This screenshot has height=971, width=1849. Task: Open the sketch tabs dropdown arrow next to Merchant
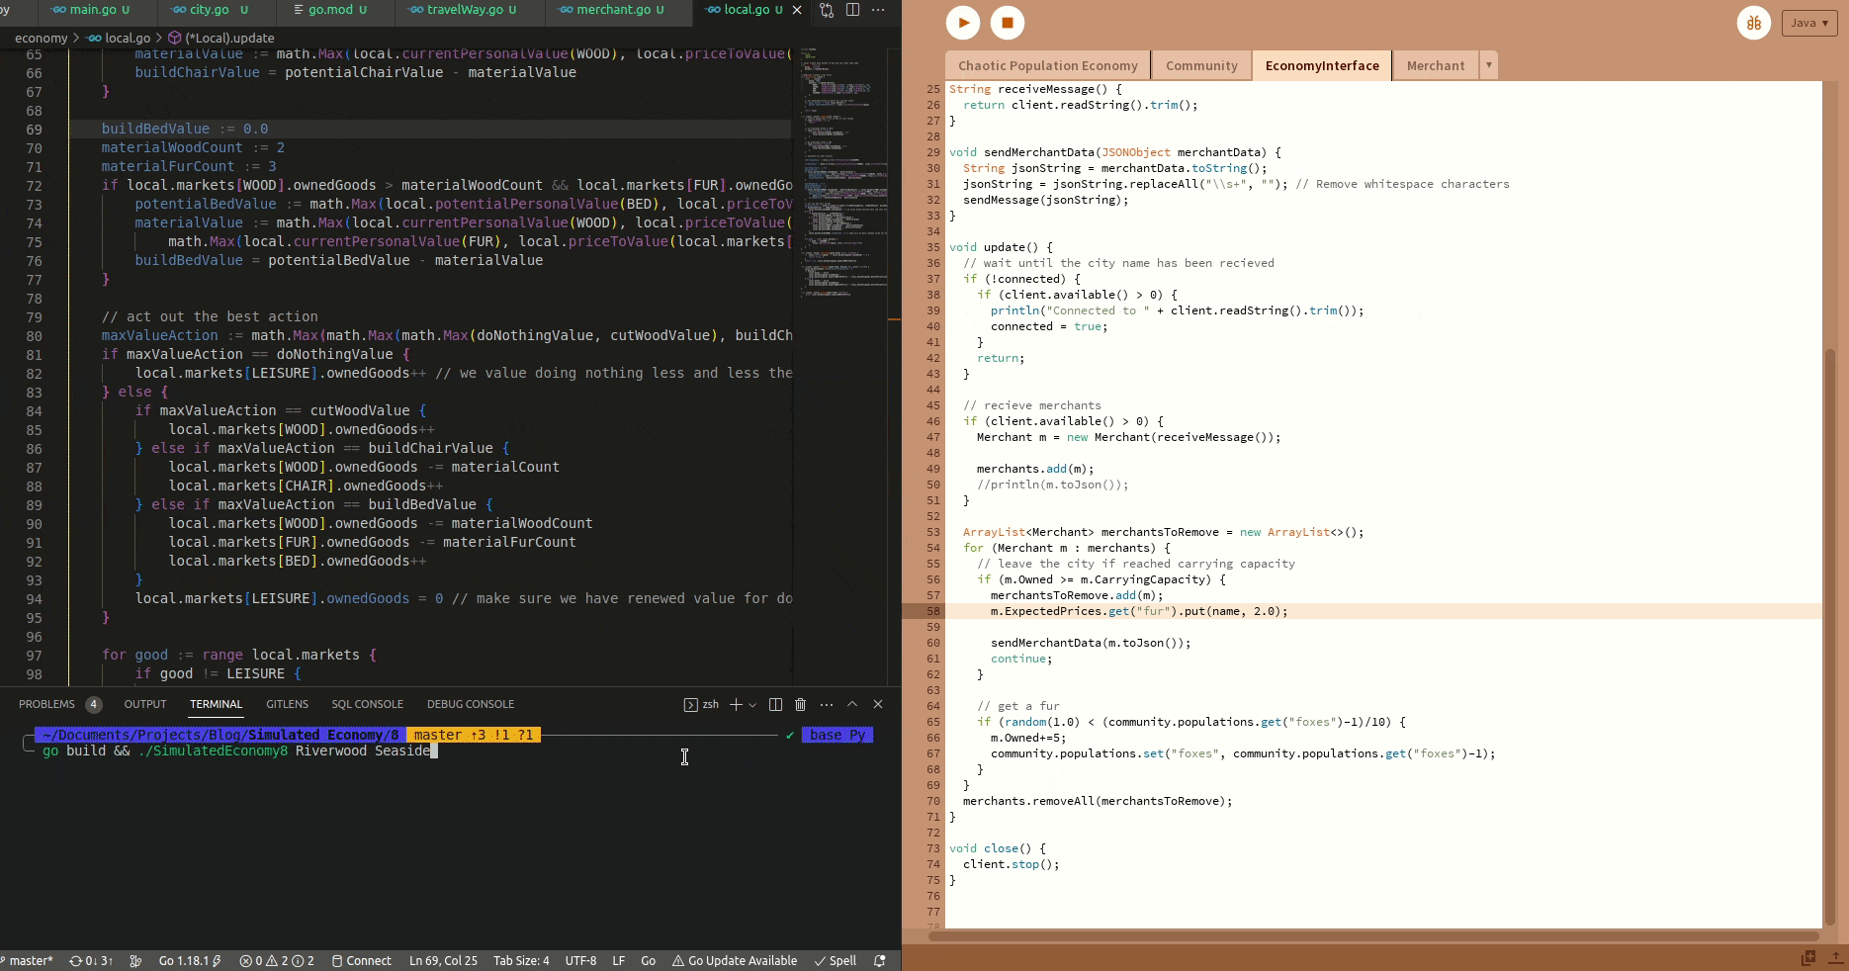click(1488, 65)
